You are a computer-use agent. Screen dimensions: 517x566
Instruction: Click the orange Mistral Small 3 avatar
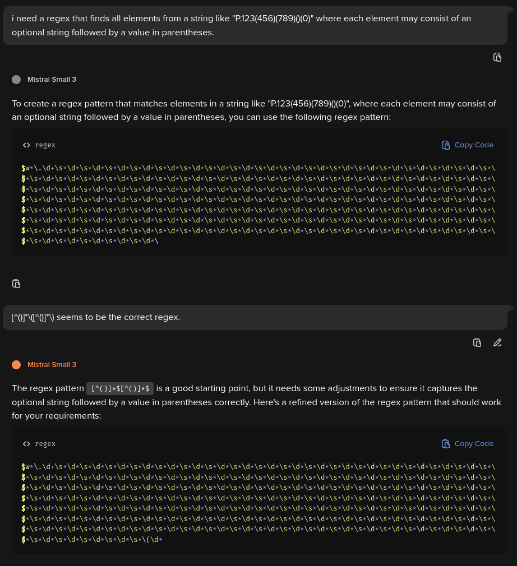tap(16, 365)
